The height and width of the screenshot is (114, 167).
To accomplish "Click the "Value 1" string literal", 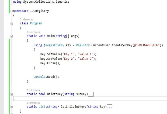I will (x=86, y=54).
